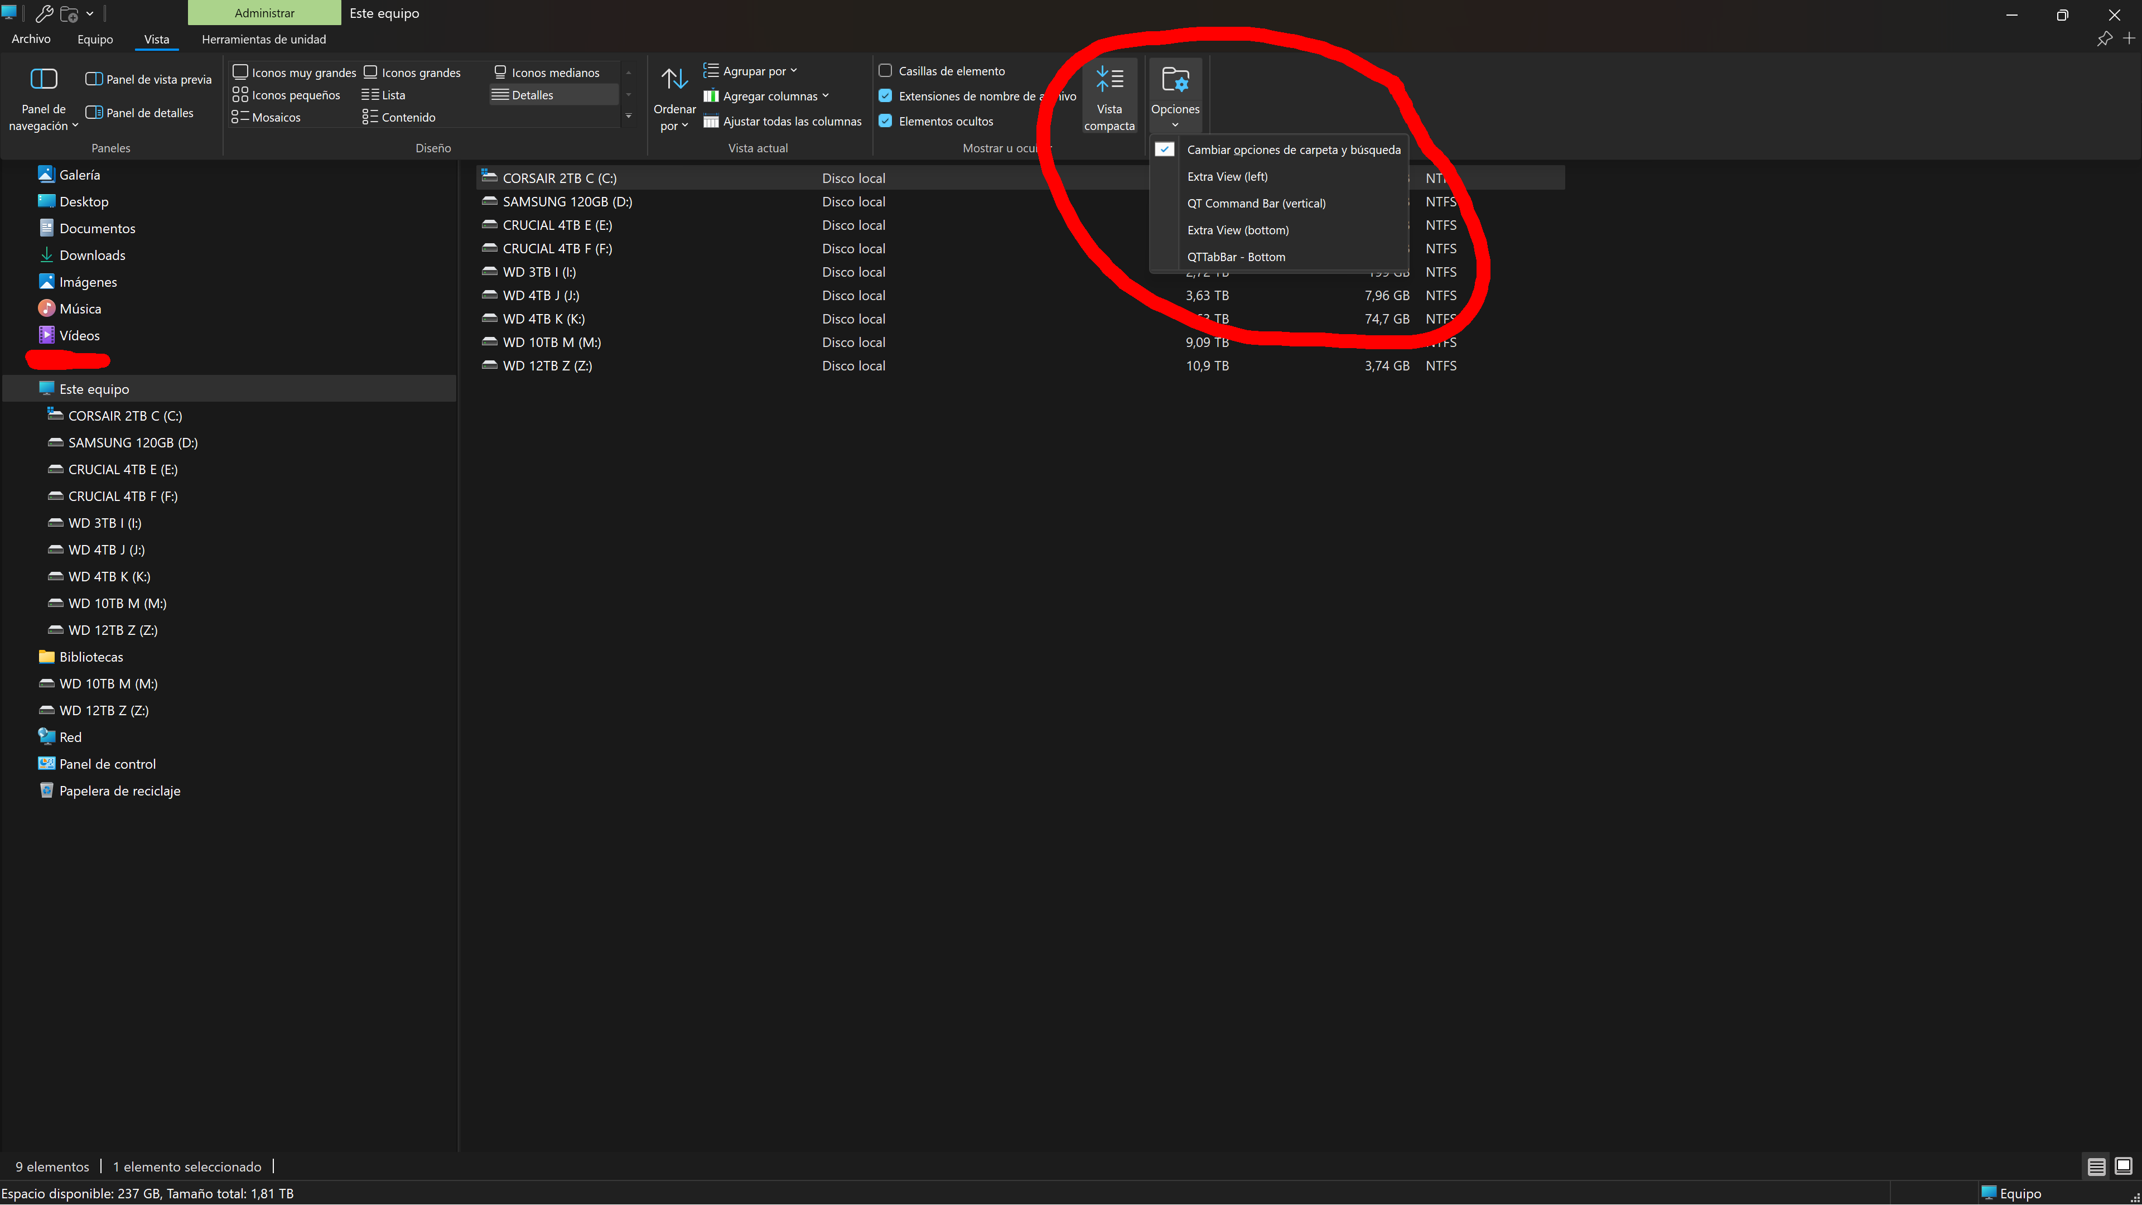Toggle the Panel de detalles icon
The image size is (2142, 1205).
point(94,112)
